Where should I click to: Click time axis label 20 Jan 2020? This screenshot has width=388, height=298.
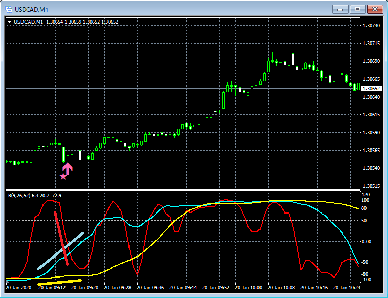pos(18,288)
